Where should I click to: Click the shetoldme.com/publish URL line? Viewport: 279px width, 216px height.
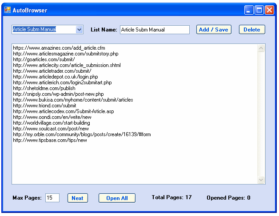[44, 88]
